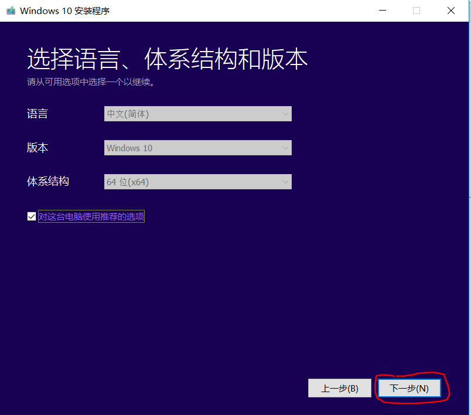The width and height of the screenshot is (471, 415).
Task: Click the 选择语言、体系结构和版本 heading
Action: 168,59
